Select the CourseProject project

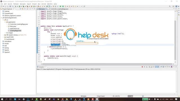point(9,13)
